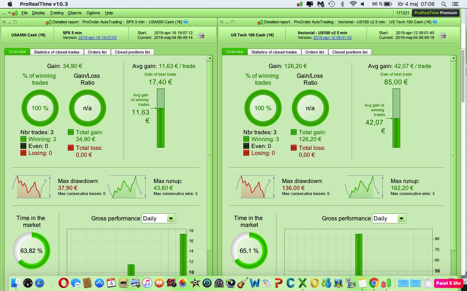Click the pin icon beside the ProRealTime logo
Screen dimensions: 467x291
point(9,13)
